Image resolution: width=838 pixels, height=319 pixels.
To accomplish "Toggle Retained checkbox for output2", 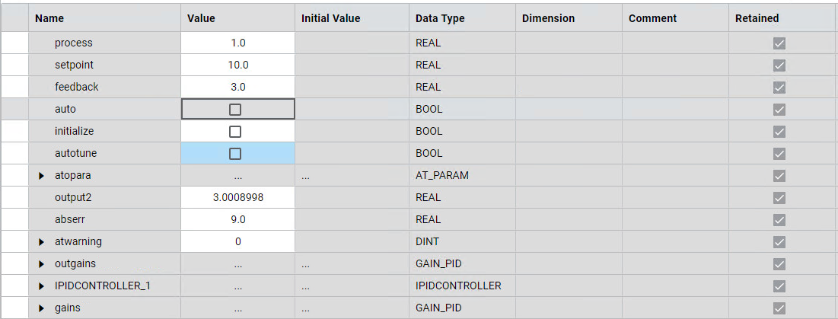I will pyautogui.click(x=779, y=198).
